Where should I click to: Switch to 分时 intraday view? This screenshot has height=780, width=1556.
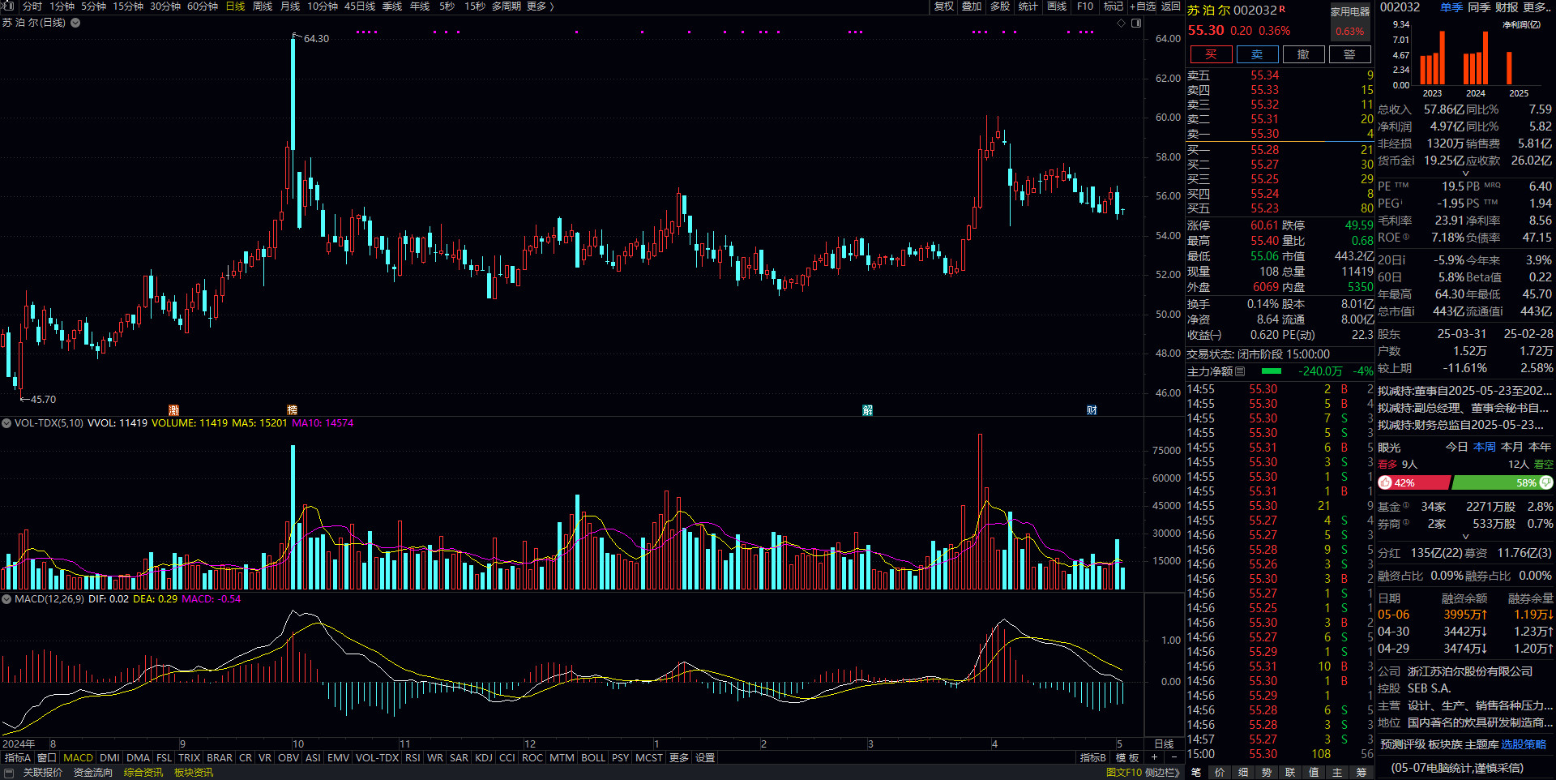coord(32,6)
